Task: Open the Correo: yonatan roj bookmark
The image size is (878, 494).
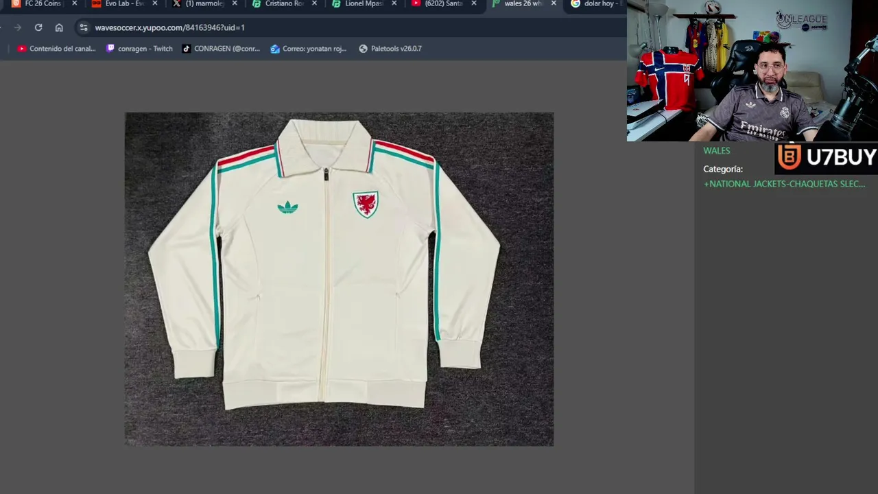Action: point(309,49)
